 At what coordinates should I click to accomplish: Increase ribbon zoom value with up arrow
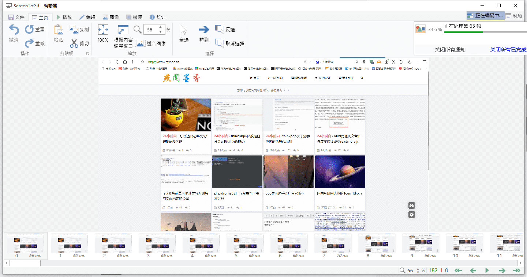click(160, 27)
